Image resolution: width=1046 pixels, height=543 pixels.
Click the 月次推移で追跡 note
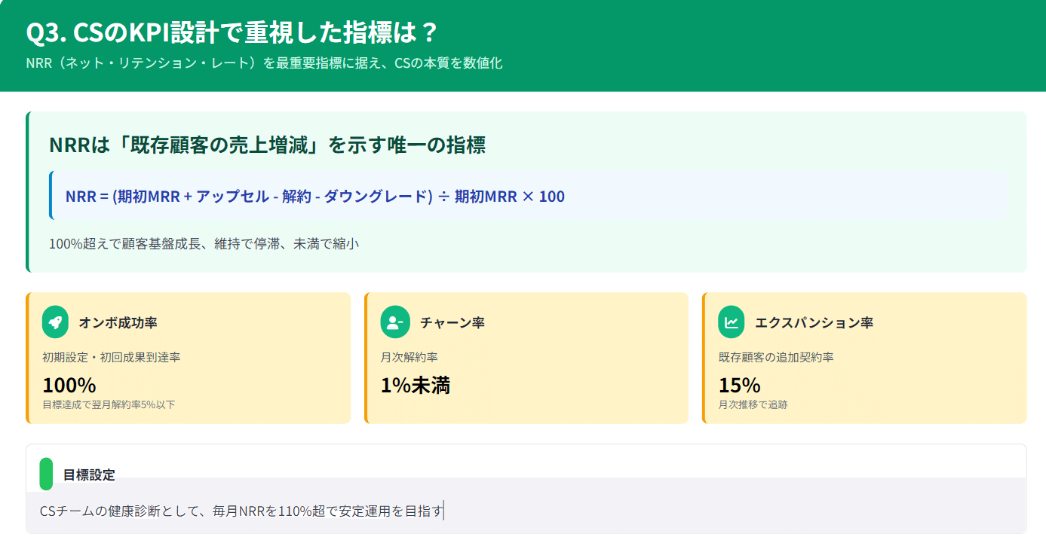click(753, 404)
